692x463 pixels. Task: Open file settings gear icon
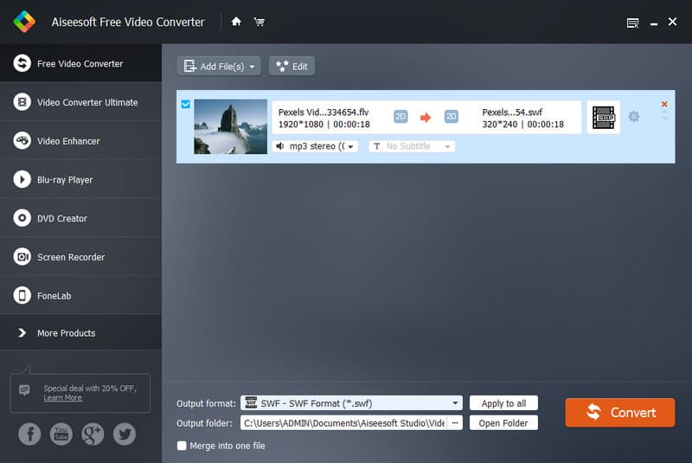tap(634, 117)
